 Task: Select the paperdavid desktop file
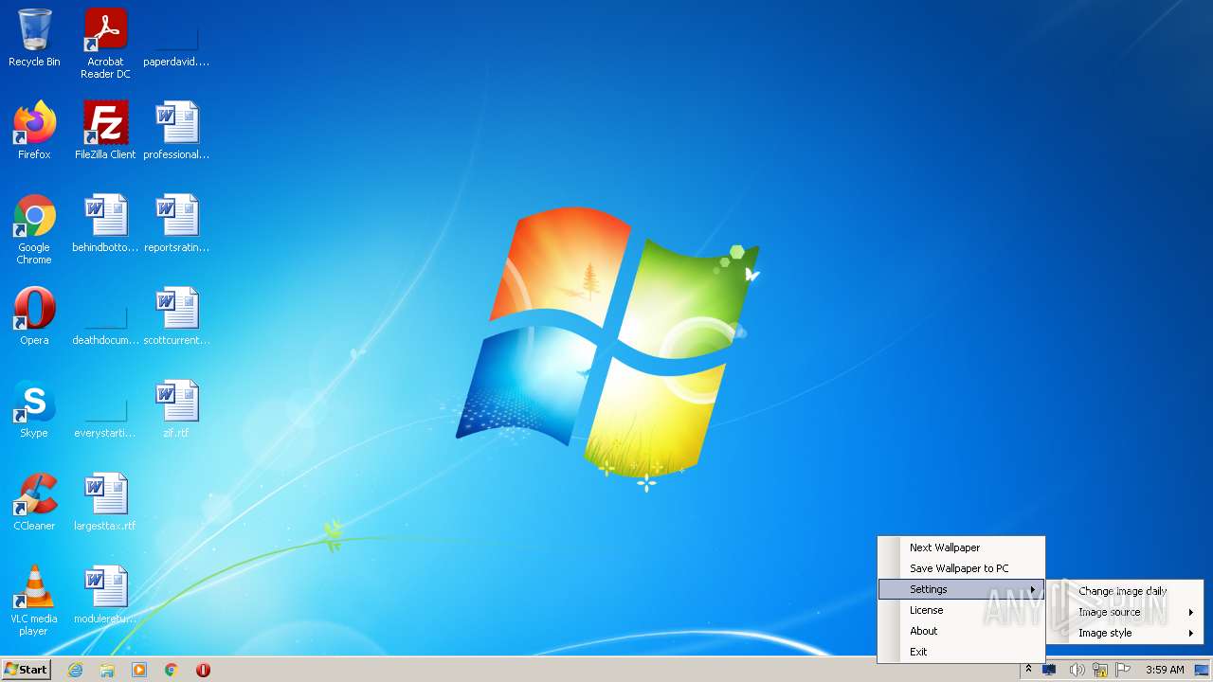click(x=176, y=38)
